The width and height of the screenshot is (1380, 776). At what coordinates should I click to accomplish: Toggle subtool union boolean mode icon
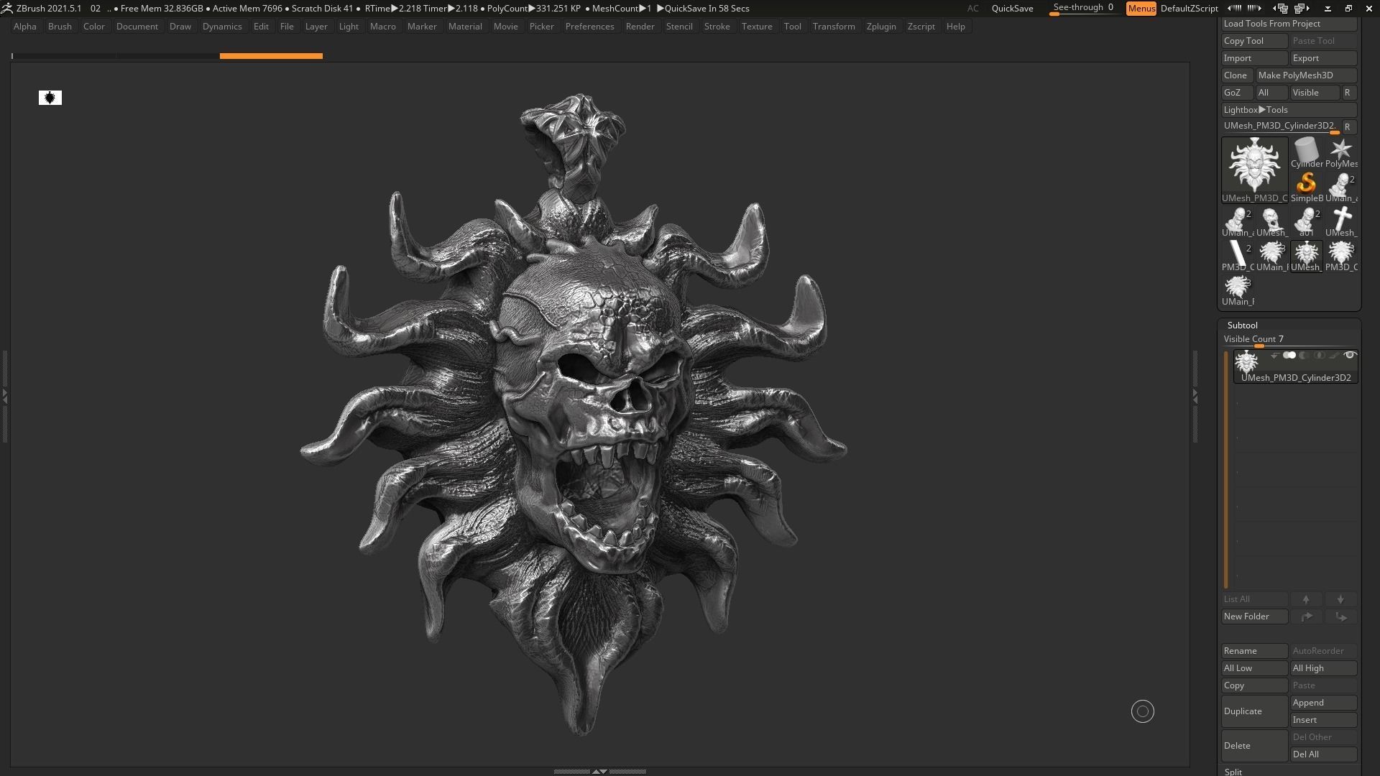[1289, 356]
